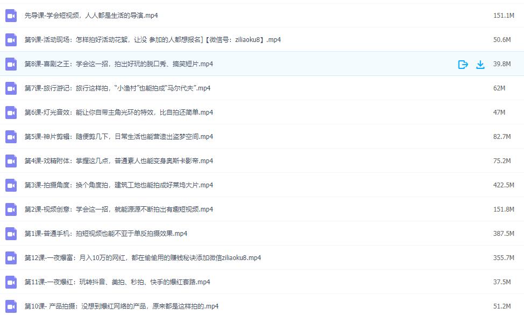Open the 先导课-学会短视频 file name

tap(91, 16)
